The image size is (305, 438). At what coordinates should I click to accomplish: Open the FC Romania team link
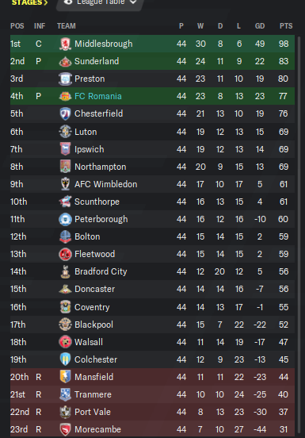point(98,96)
